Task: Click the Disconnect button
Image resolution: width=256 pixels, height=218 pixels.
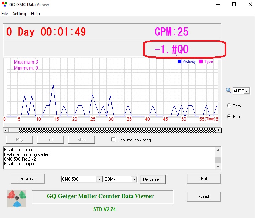Action: (x=153, y=179)
